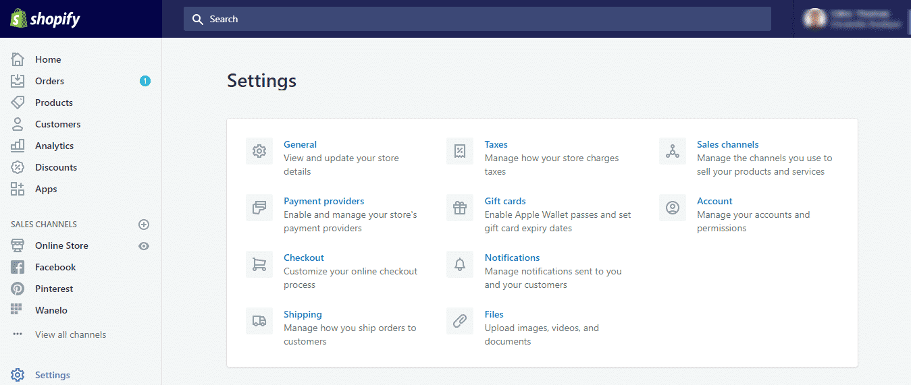The image size is (911, 385).
Task: Click the Checkout shopping cart icon
Action: tap(259, 264)
